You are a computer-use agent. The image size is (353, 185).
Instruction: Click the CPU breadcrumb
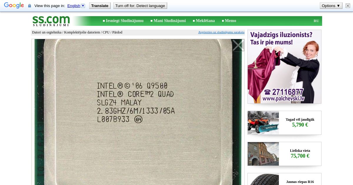point(106,32)
